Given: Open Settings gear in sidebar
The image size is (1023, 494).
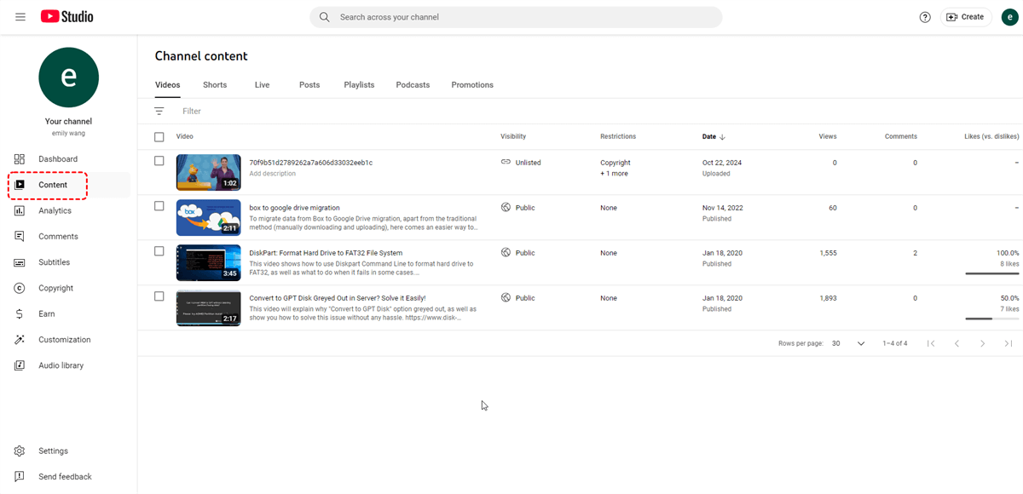Looking at the screenshot, I should point(20,451).
